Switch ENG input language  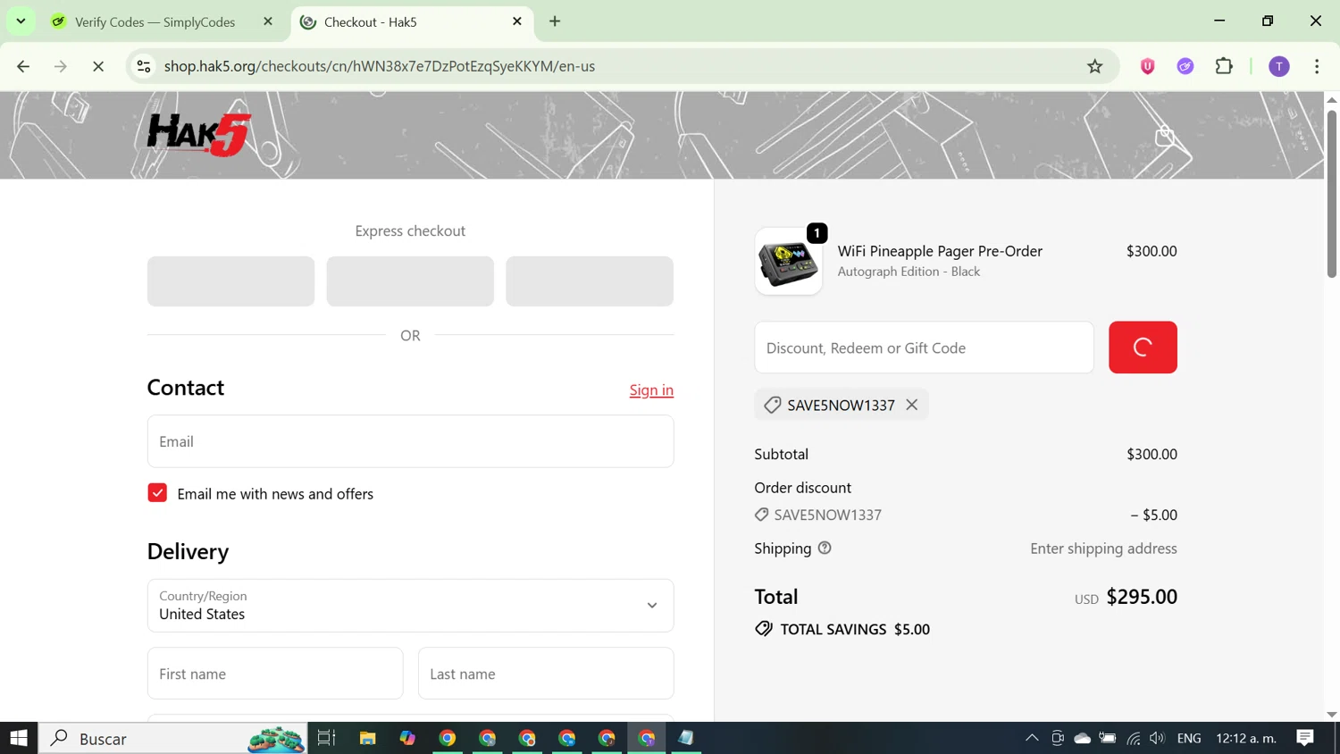1189,738
